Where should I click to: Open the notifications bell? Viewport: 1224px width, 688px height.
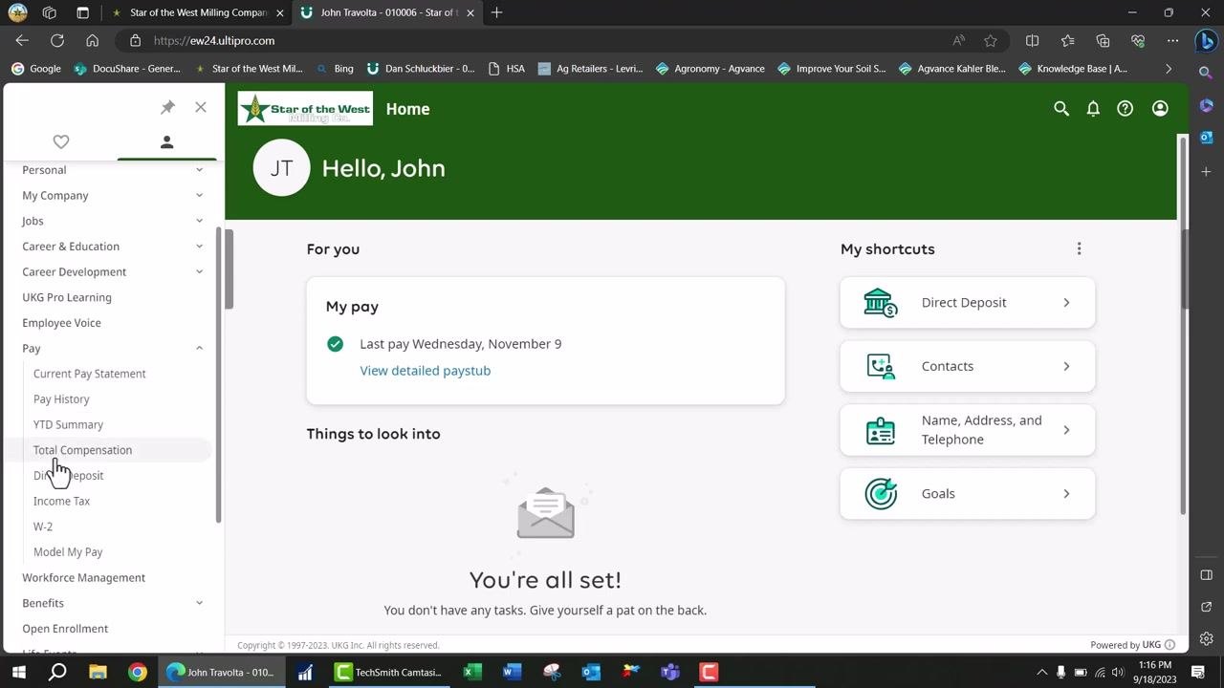pos(1093,109)
